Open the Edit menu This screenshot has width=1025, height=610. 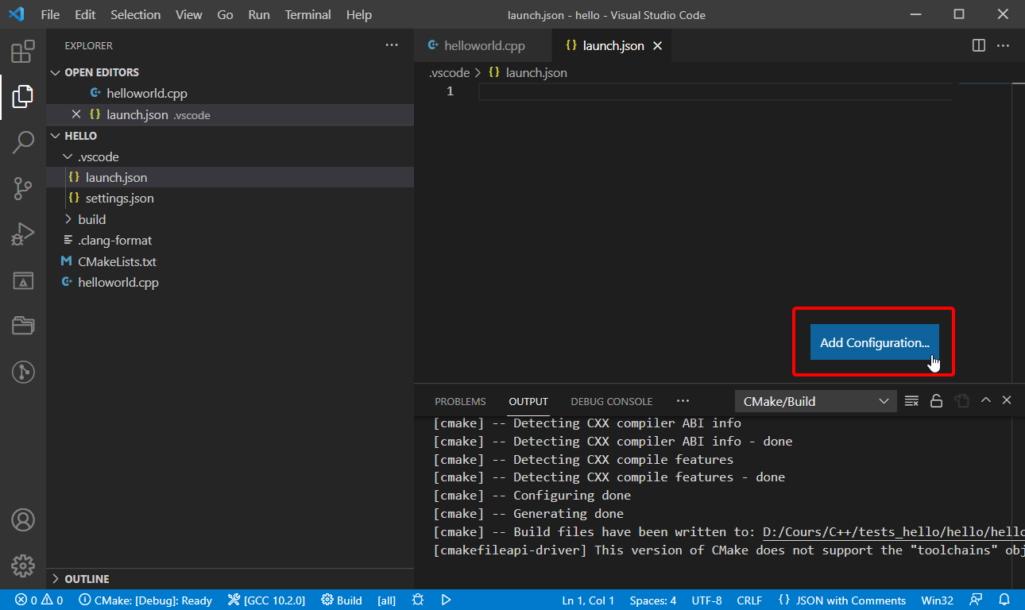point(85,14)
